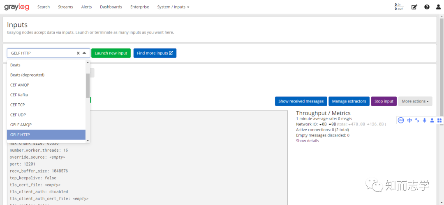Click the input type select field
444x205 pixels.
pyautogui.click(x=49, y=53)
